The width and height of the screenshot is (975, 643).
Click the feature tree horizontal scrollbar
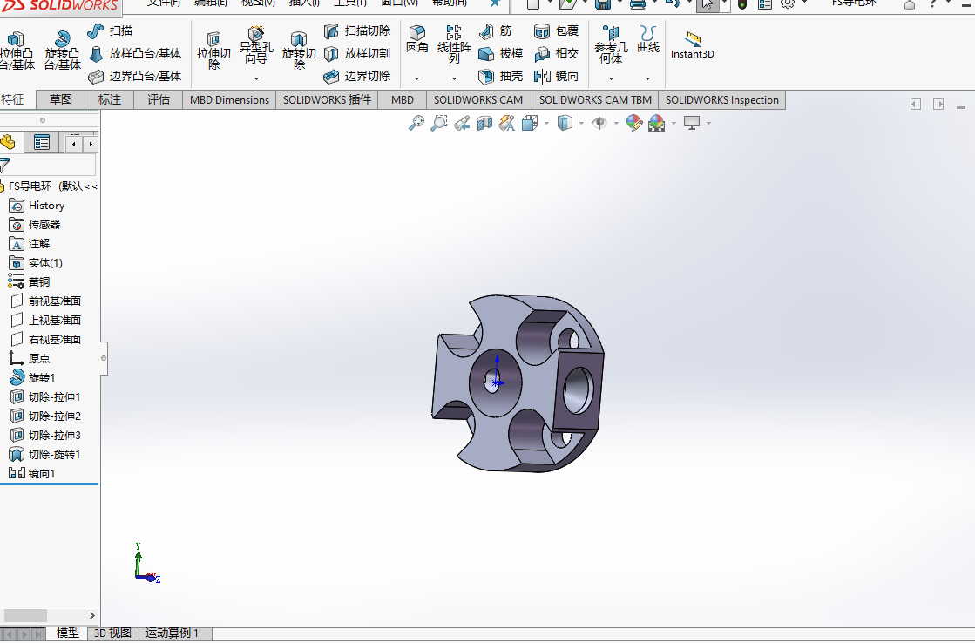click(25, 615)
